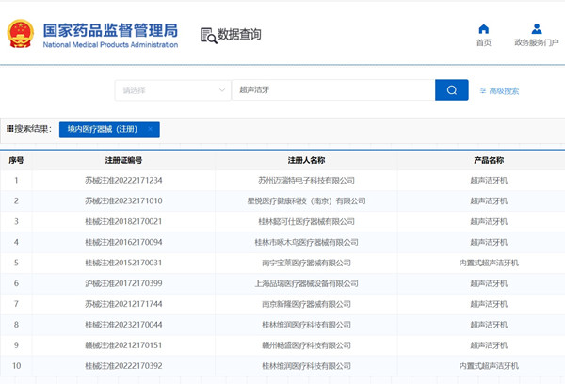Select registration number 苏械注准20212171744
The width and height of the screenshot is (565, 384).
tap(123, 304)
